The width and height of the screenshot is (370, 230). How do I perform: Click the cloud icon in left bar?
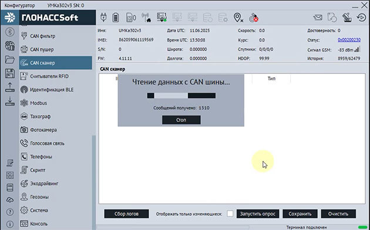pyautogui.click(x=10, y=200)
